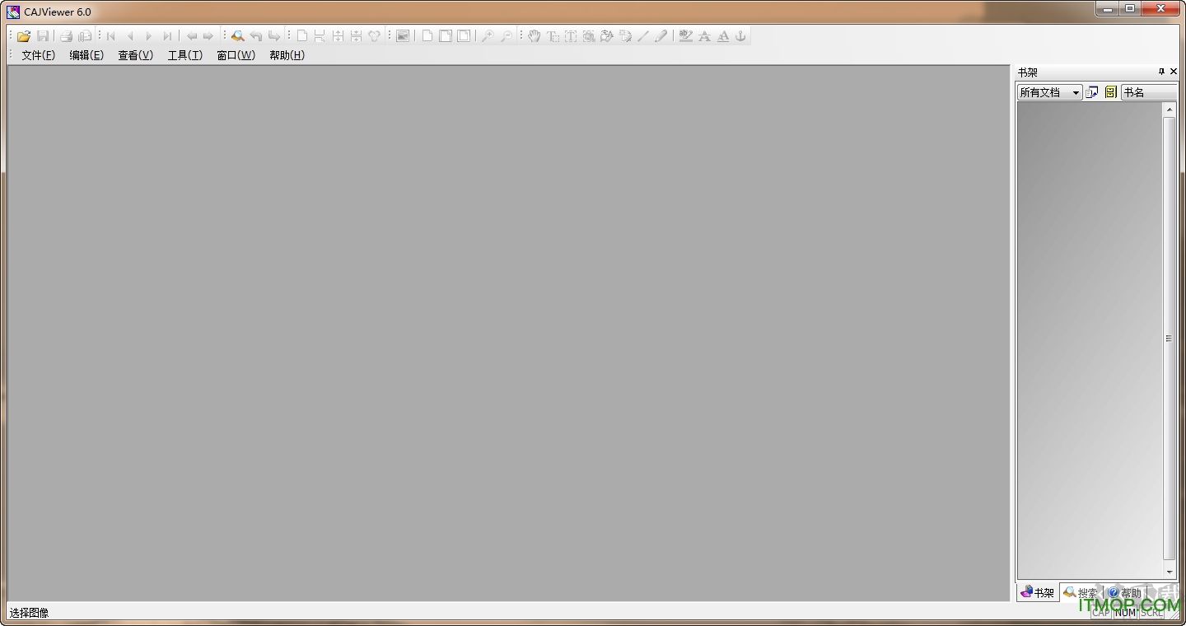This screenshot has height=626, width=1186.
Task: Click the bookshelf vertical scrollbar thumb
Action: 1170,339
